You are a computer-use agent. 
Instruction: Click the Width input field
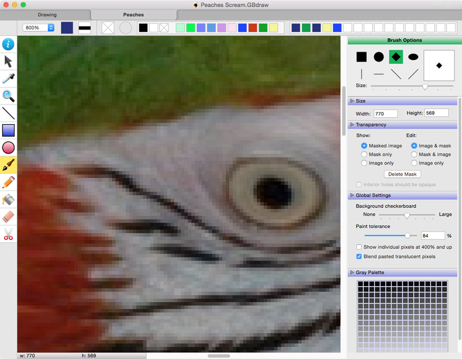click(x=385, y=113)
